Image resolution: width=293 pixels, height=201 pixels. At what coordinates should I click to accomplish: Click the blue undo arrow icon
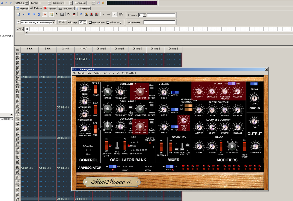tap(81, 14)
